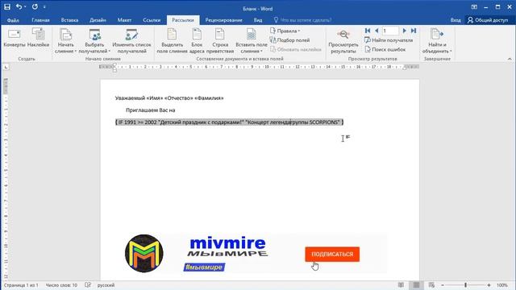Screen dimensions: 516x290
Task: Click inside the IF 1991 >= 2002 field code
Action: 229,122
